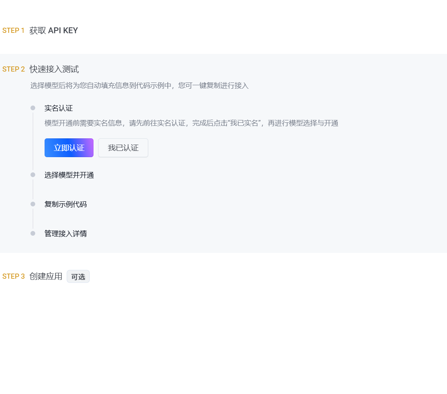The height and width of the screenshot is (394, 447).
Task: Click the step dot beside 复制示例代码
Action: point(33,204)
